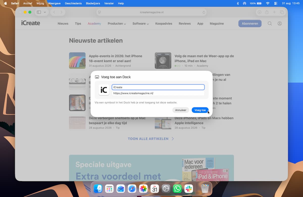
Task: Open the Volg de maan article title
Action: click(204, 58)
